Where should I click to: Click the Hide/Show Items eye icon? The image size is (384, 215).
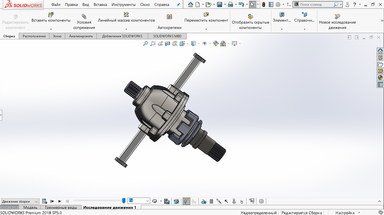(205, 44)
